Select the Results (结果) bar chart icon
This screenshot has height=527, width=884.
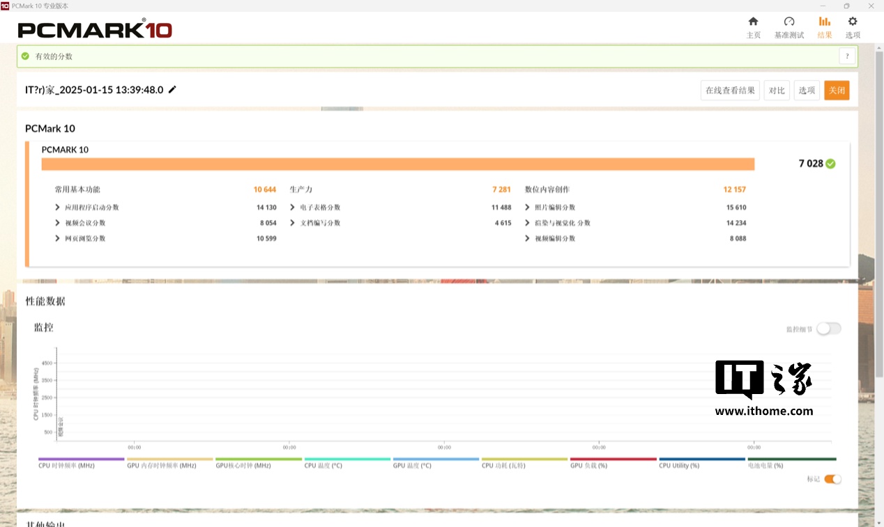[x=825, y=22]
